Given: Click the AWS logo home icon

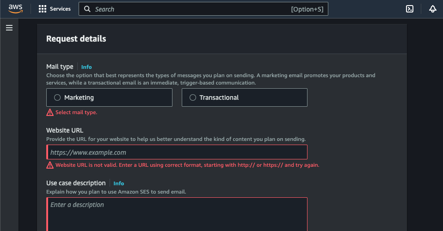Looking at the screenshot, I should (15, 9).
